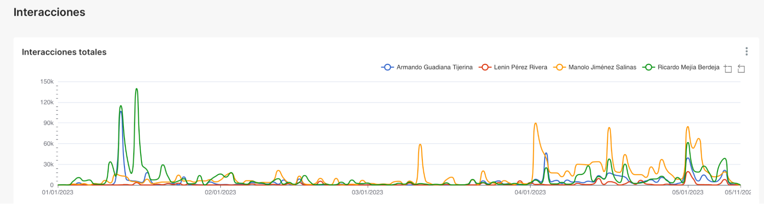Disable the Ricardo Mejía Berdeja series label
Image resolution: width=764 pixels, height=204 pixels.
pyautogui.click(x=688, y=67)
